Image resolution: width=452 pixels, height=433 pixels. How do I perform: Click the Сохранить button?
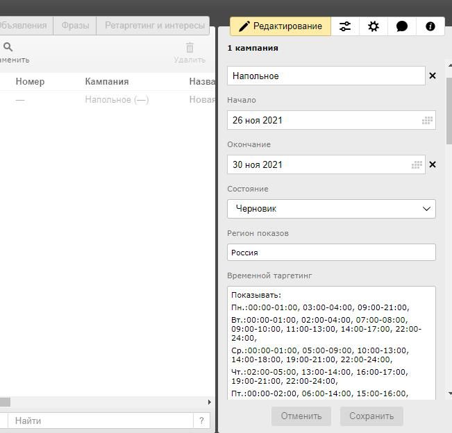tap(371, 416)
